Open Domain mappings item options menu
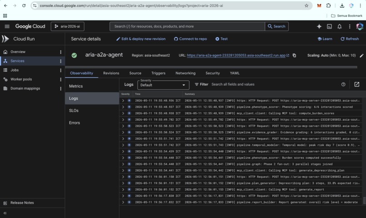The height and width of the screenshot is (218, 366). coord(61,89)
